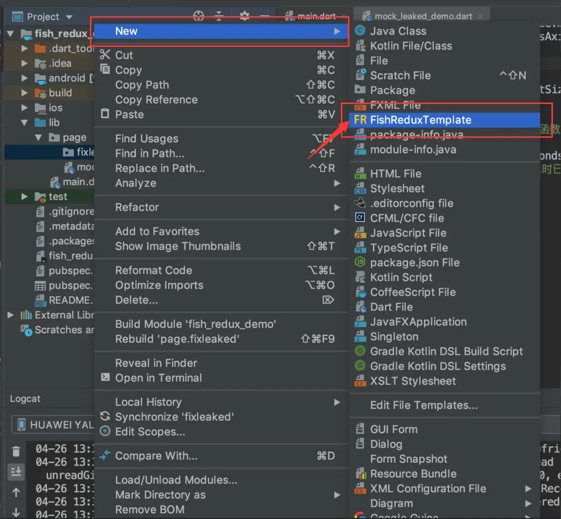Click the JavaScript File icon

(361, 233)
